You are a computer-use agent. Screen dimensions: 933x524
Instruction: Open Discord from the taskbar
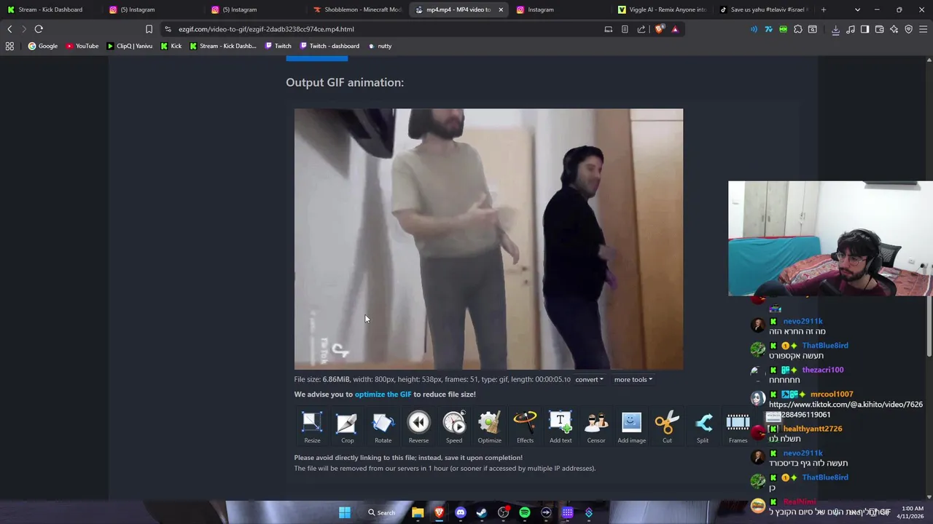click(461, 512)
